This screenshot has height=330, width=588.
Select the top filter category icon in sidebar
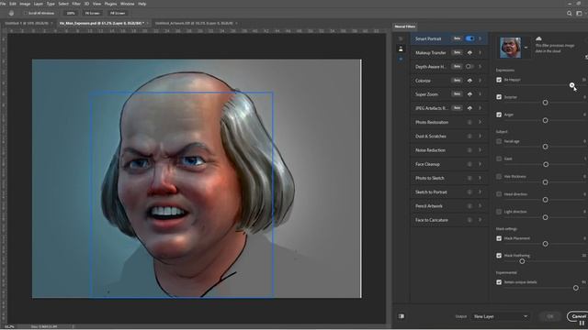[401, 38]
